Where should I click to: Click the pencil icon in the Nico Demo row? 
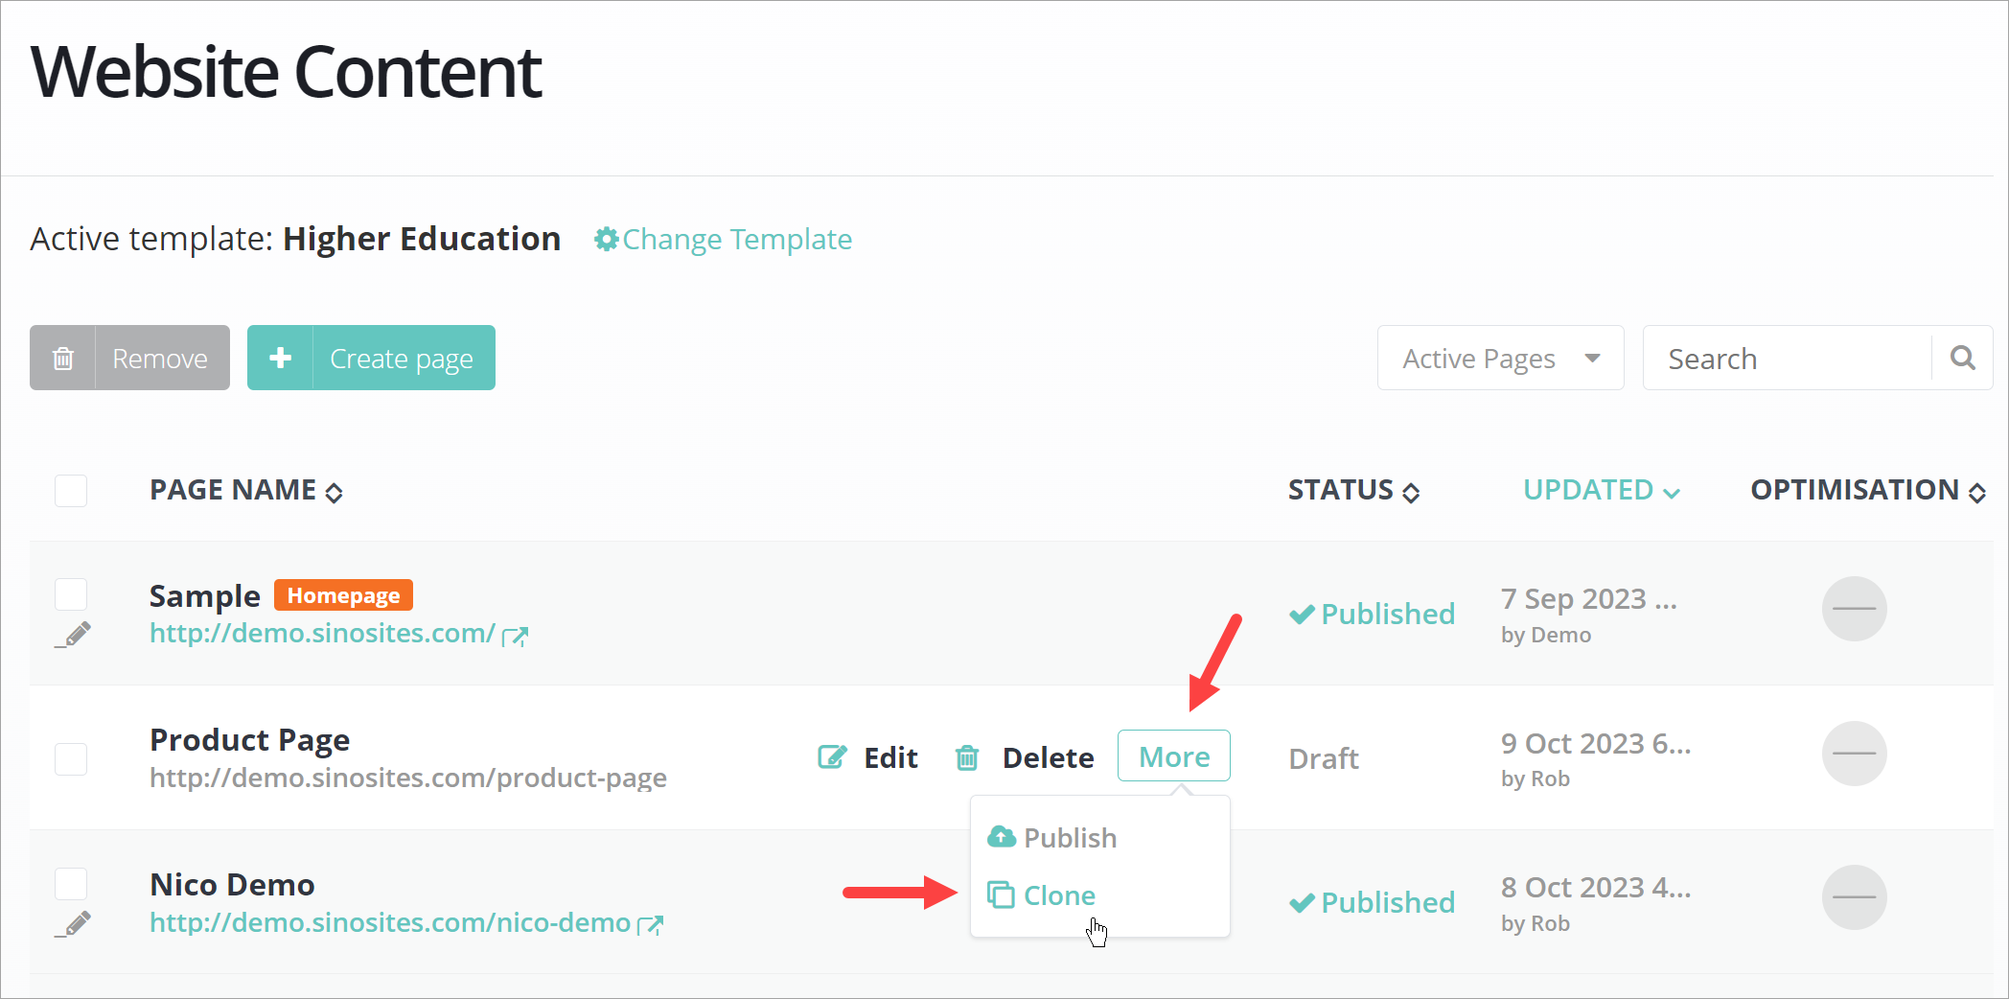pos(75,923)
